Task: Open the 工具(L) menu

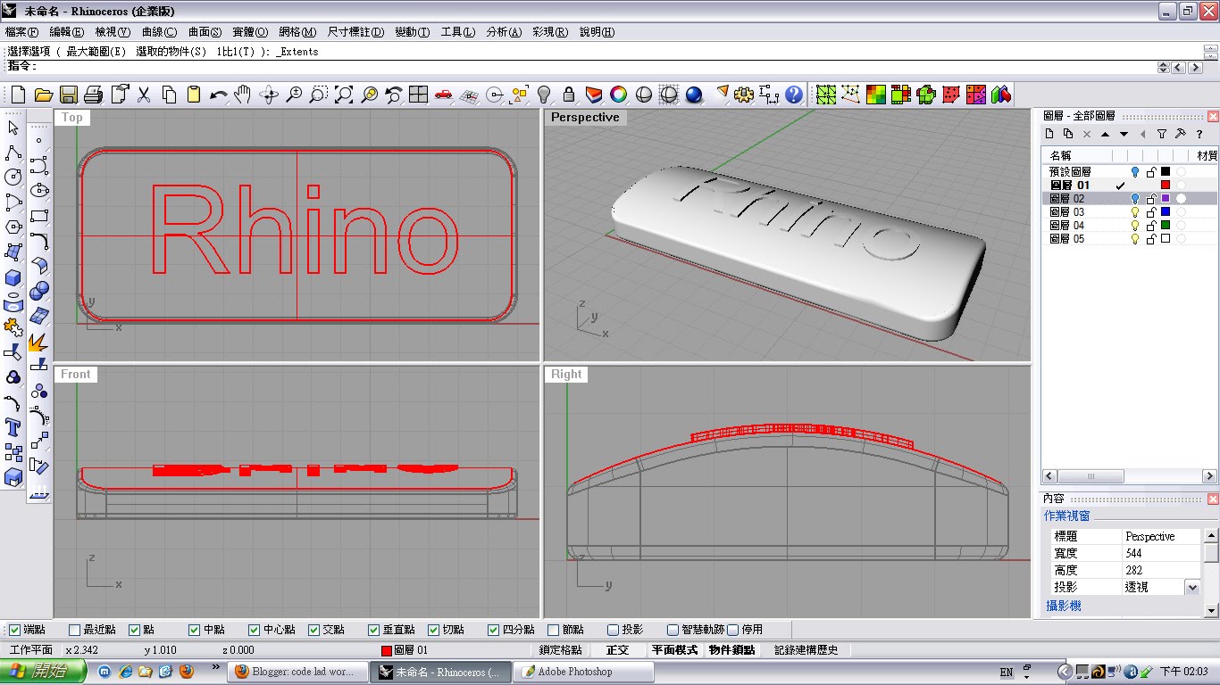Action: click(458, 32)
